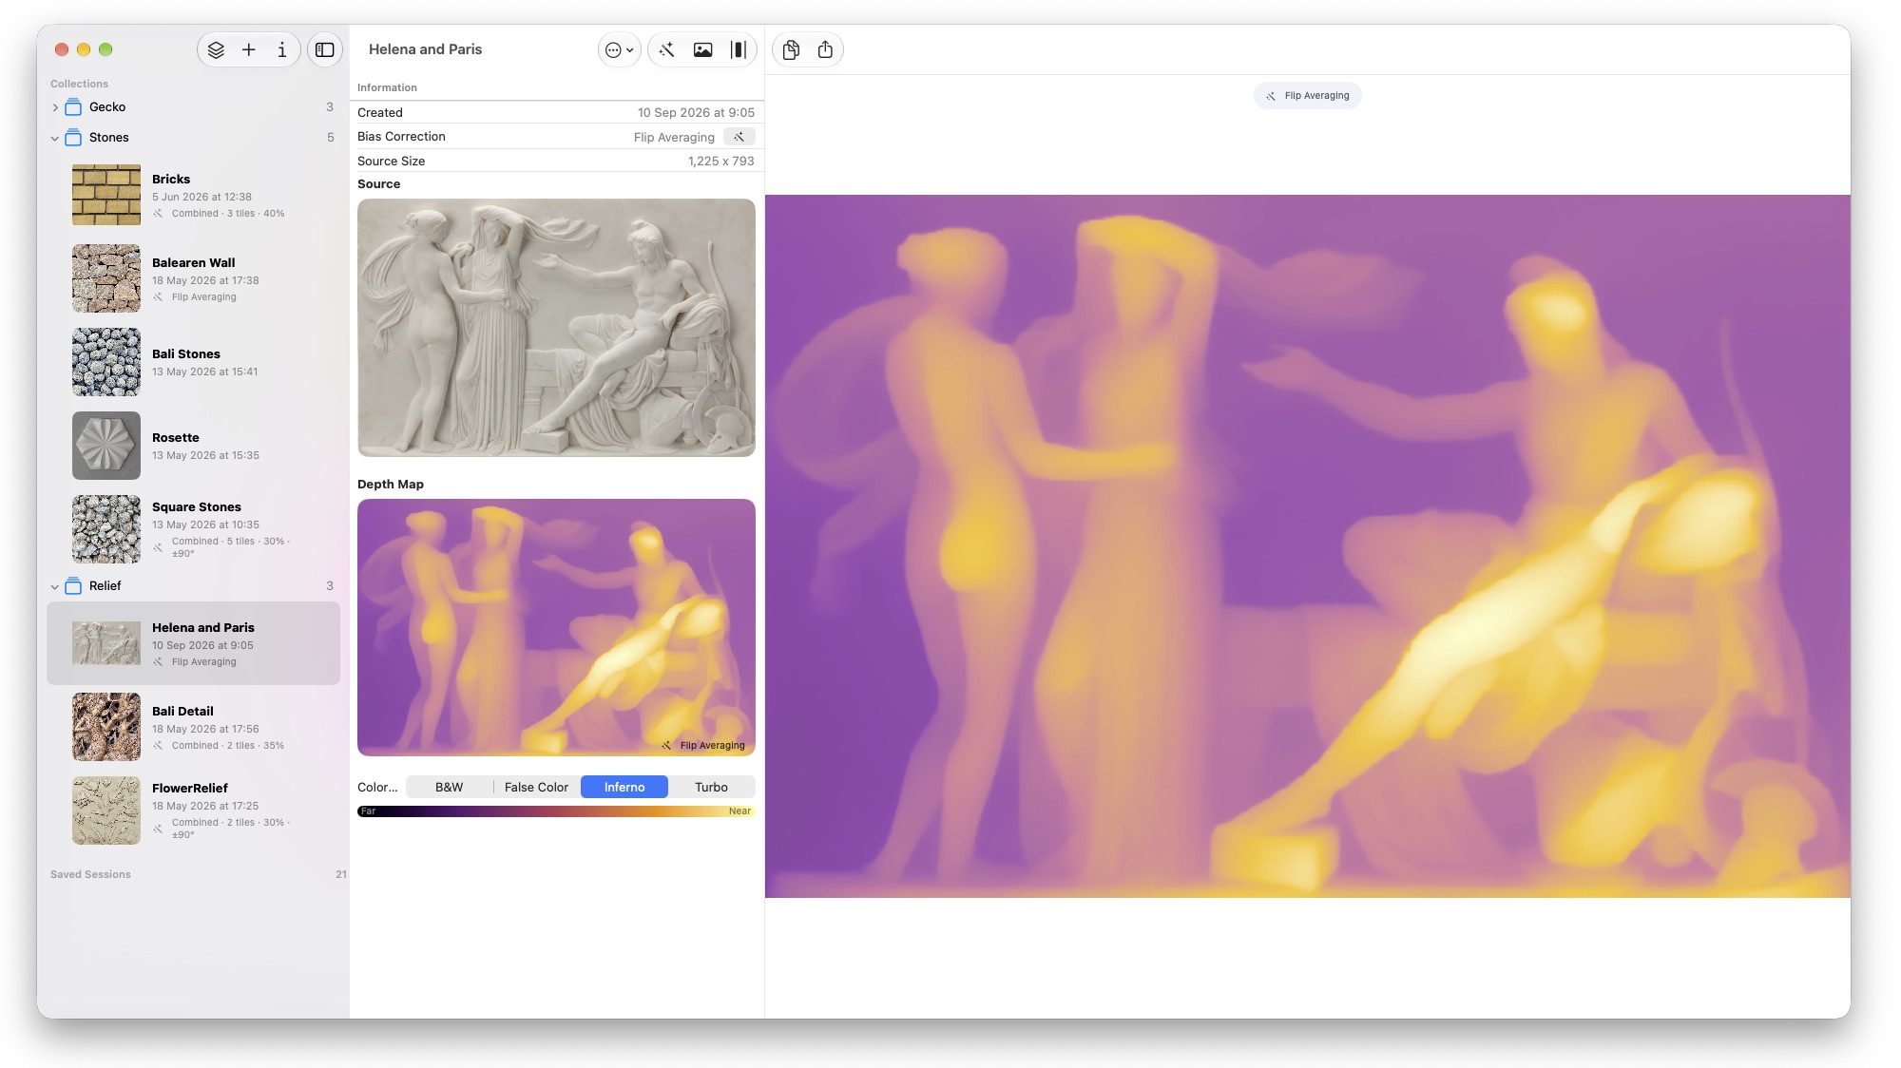Add a new item with plus icon
The image size is (1901, 1068).
pos(249,49)
